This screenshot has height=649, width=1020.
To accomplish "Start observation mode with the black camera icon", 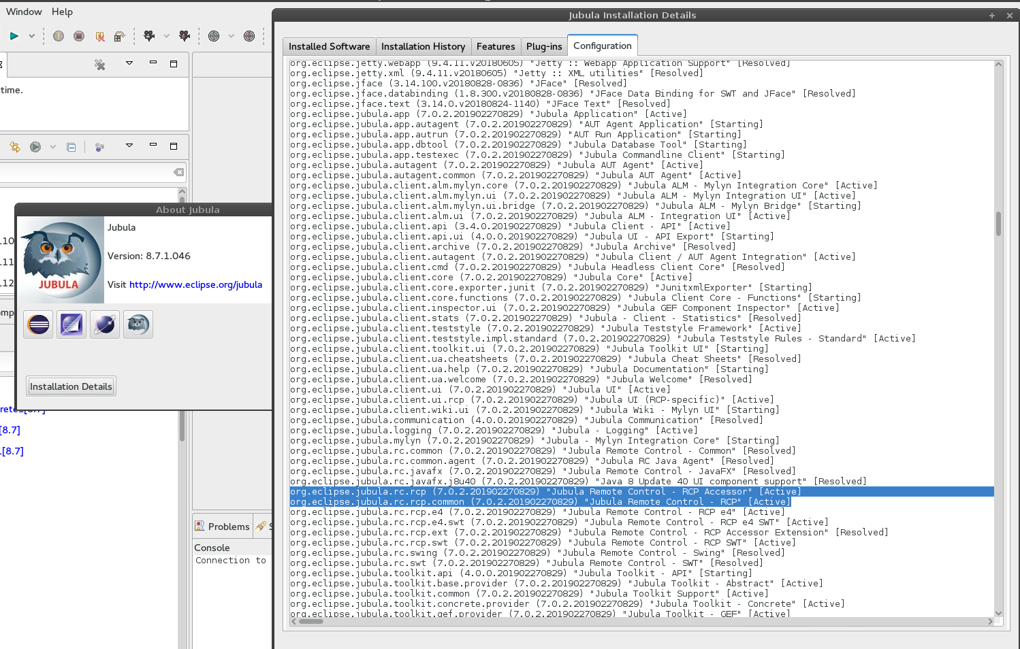I will point(149,36).
